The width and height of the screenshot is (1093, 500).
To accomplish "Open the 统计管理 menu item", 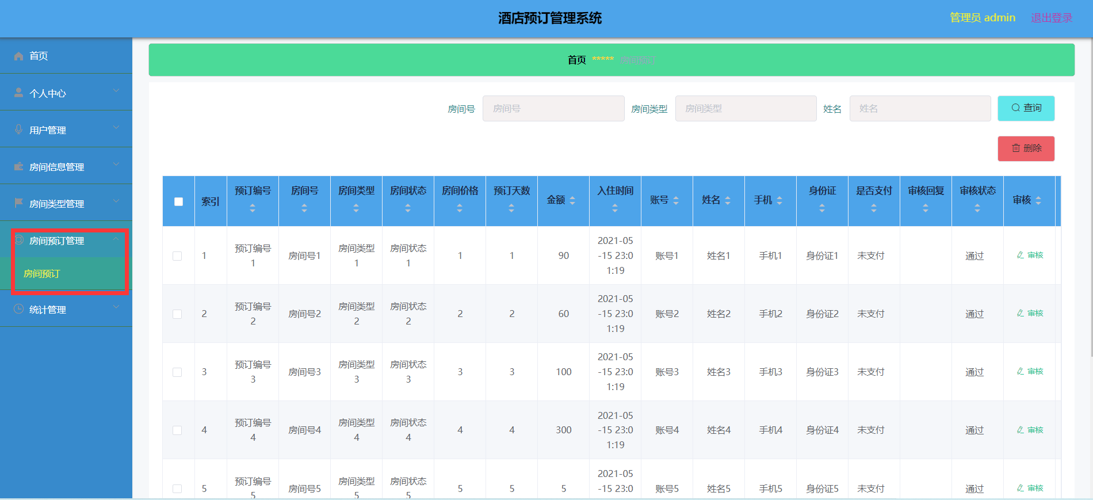I will (66, 309).
